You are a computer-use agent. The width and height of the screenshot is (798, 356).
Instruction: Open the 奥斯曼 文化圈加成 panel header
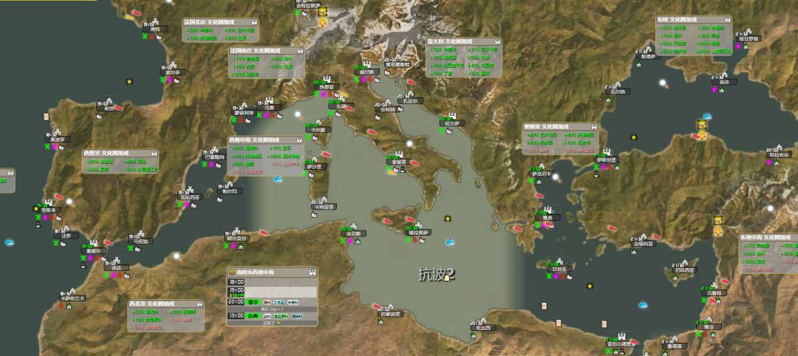click(560, 126)
